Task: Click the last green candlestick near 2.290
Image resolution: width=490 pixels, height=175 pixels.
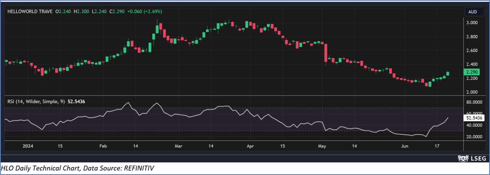Action: tap(448, 74)
